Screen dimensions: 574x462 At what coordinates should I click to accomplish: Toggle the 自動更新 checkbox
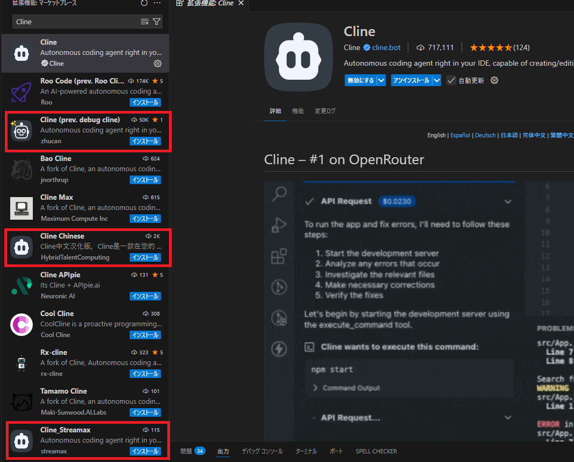[451, 81]
